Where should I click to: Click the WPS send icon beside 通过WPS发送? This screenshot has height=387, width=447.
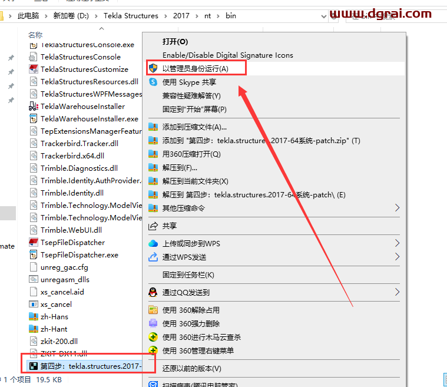click(x=153, y=257)
